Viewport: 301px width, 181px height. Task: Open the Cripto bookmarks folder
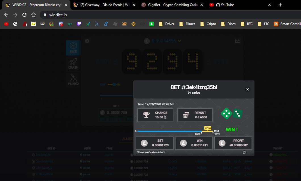pos(208,24)
